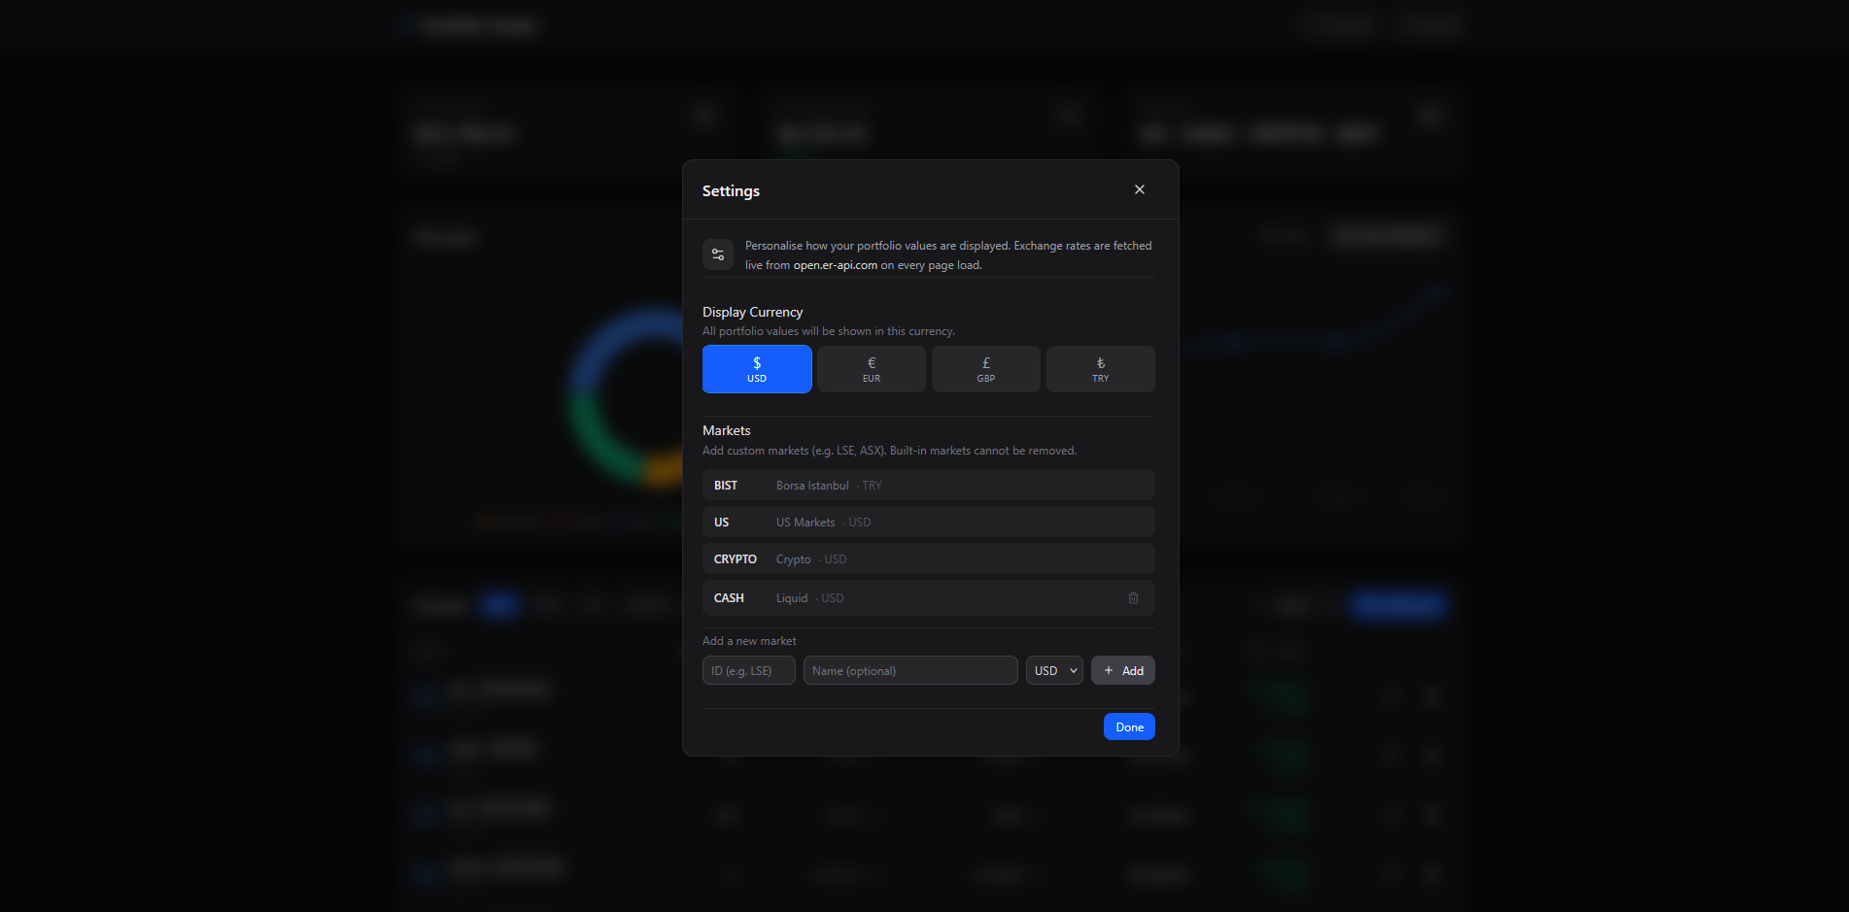The height and width of the screenshot is (912, 1849).
Task: Delete the CASH Liquid market using trash icon
Action: click(x=1133, y=597)
